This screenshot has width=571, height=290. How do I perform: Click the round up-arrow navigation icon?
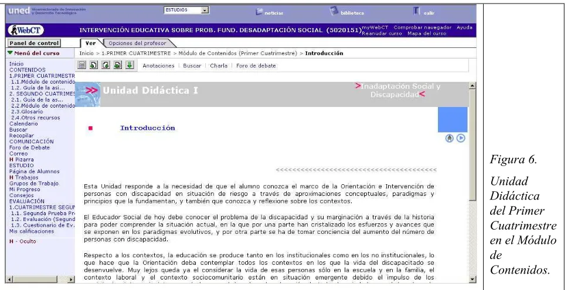[x=450, y=138]
